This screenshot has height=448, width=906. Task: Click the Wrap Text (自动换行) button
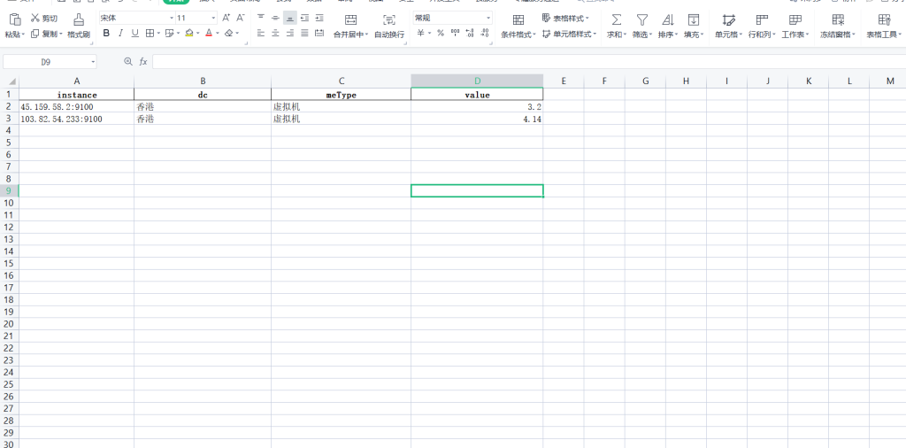pyautogui.click(x=389, y=19)
